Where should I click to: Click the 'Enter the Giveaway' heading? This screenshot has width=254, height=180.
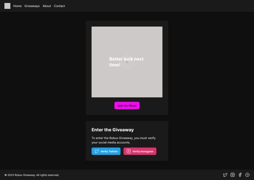pyautogui.click(x=113, y=130)
